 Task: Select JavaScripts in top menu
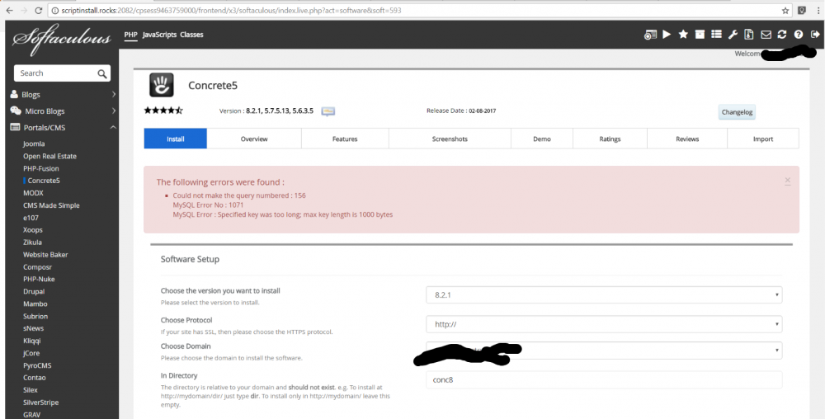[158, 35]
